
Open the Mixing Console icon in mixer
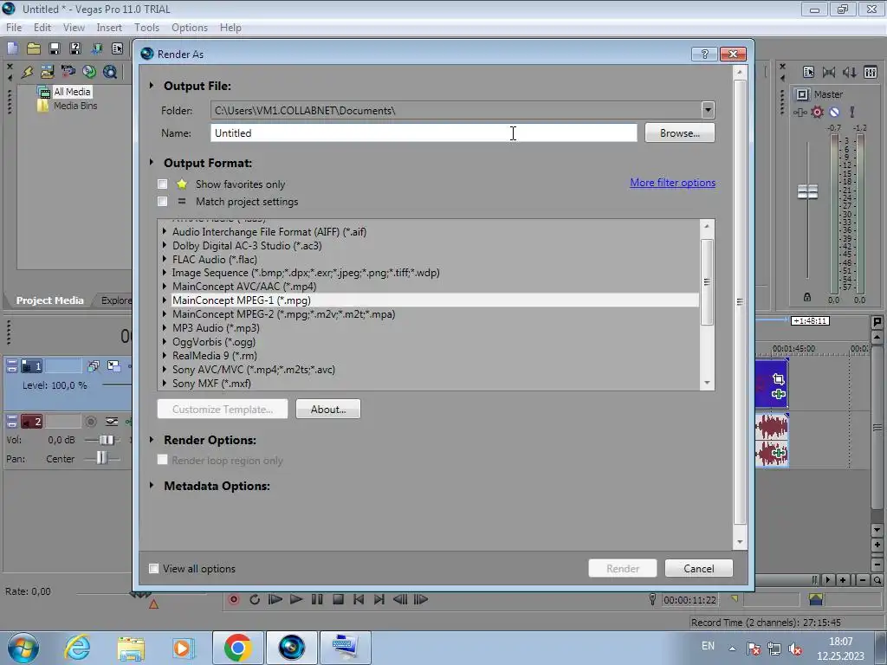coord(871,72)
